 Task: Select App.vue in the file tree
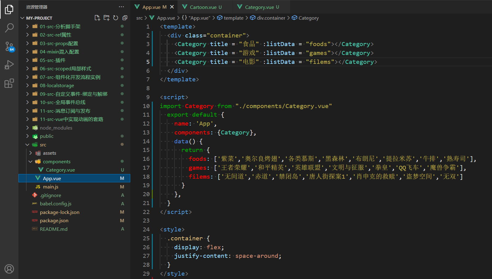coord(74,178)
